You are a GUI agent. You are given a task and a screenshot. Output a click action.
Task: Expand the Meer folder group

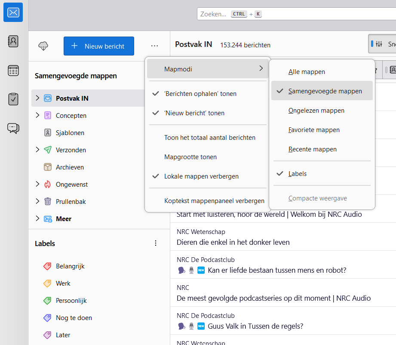click(37, 219)
